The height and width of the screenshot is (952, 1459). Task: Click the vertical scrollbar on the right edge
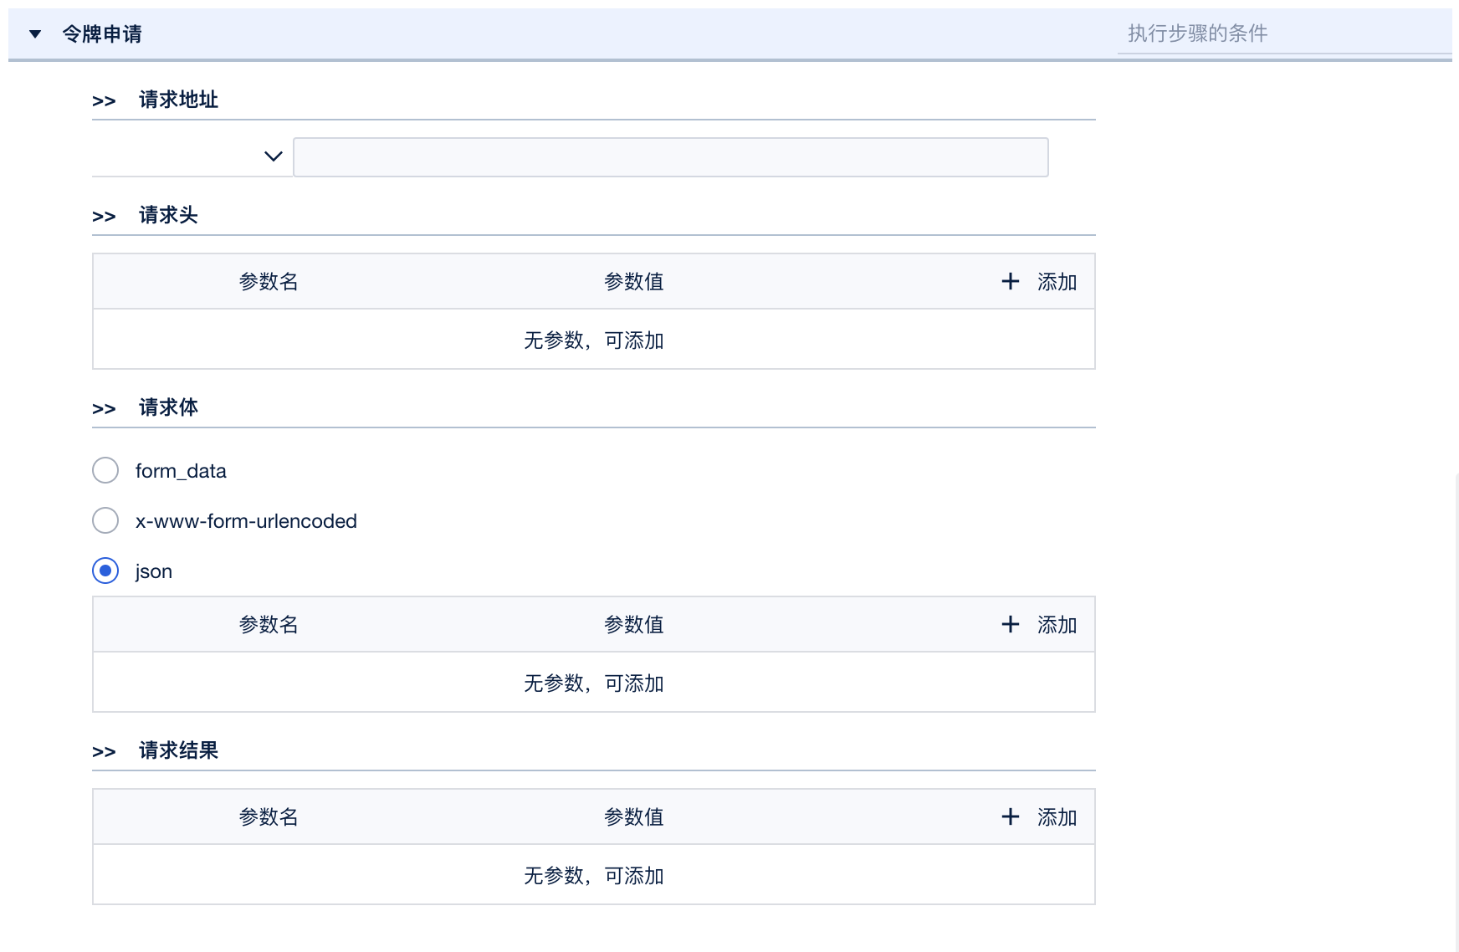[x=1456, y=711]
